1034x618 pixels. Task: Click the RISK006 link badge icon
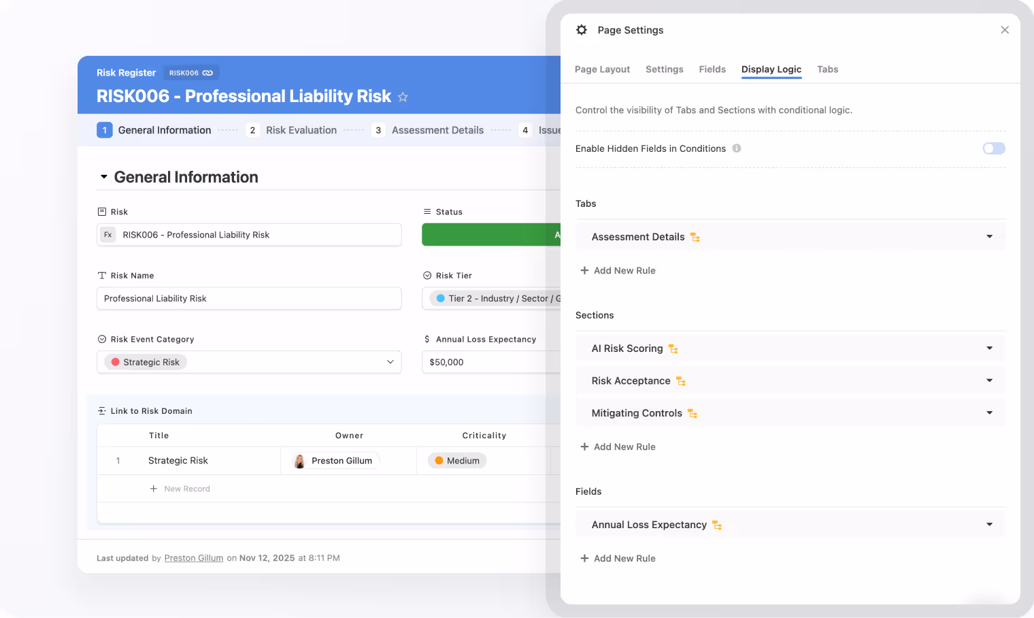coord(207,73)
